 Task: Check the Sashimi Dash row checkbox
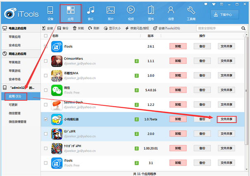coord(46,104)
